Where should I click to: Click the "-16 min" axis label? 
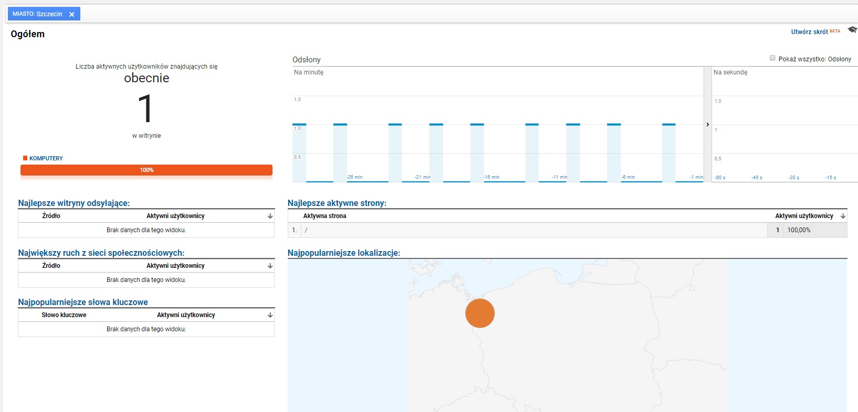(x=491, y=177)
